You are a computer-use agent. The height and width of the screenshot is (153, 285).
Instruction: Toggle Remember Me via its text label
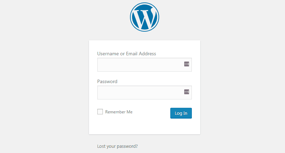tap(119, 112)
